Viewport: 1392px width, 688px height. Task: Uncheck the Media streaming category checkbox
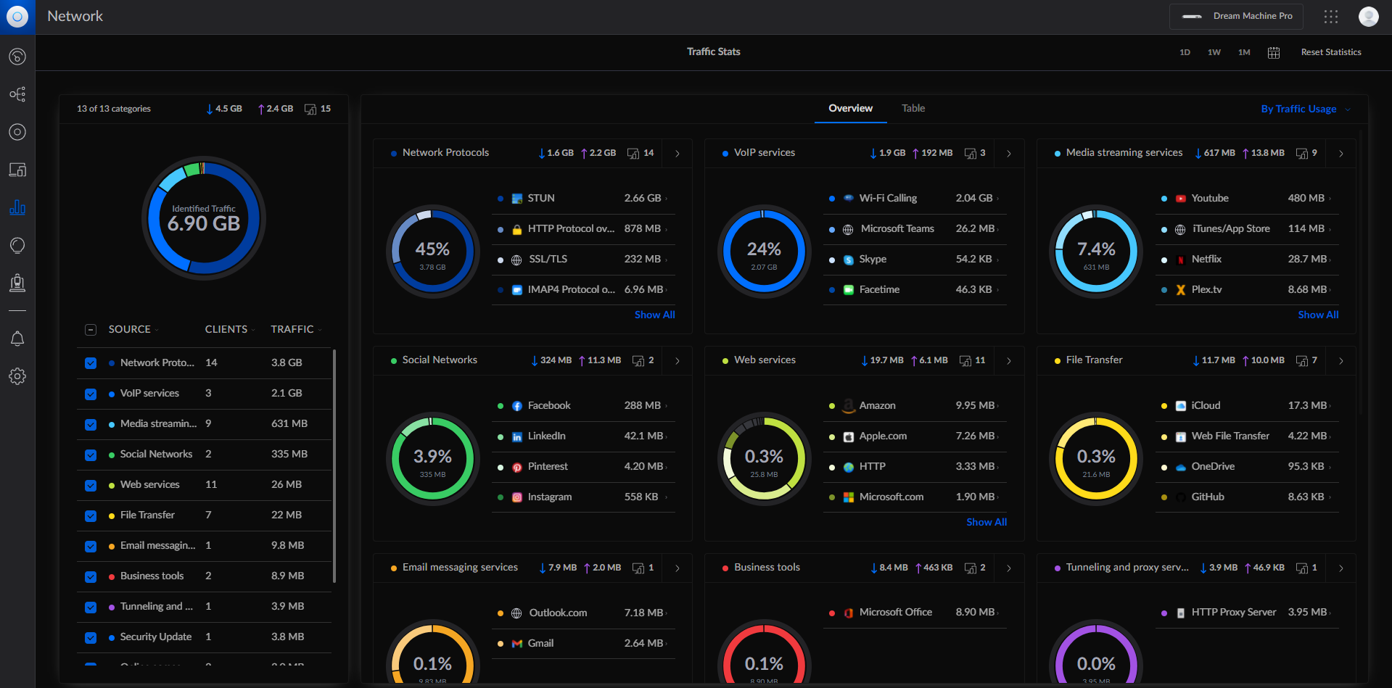[91, 424]
